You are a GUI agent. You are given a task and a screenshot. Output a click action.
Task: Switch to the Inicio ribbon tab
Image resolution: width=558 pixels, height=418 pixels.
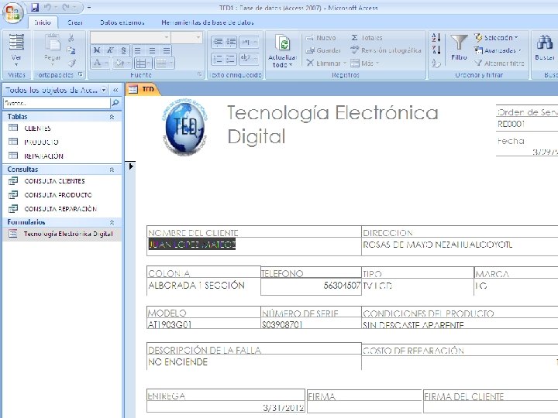[43, 22]
